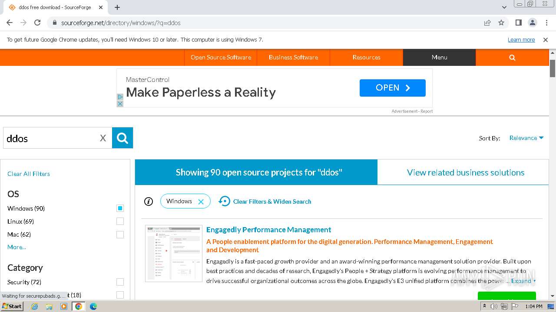Open the Open Source Software menu

coord(221,57)
